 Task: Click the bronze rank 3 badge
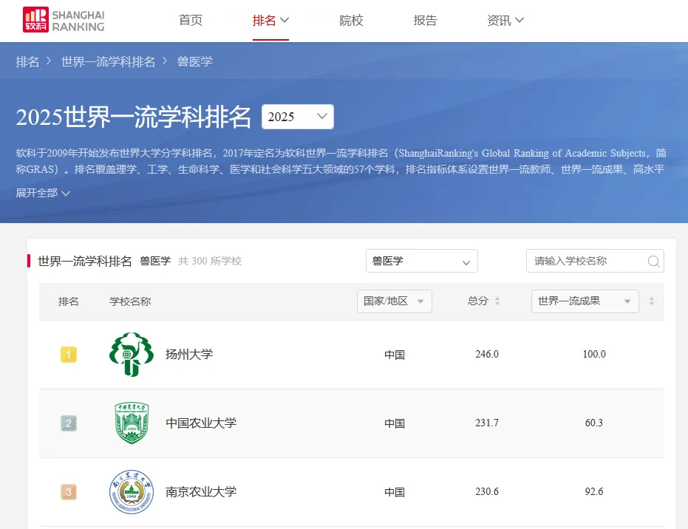point(69,492)
